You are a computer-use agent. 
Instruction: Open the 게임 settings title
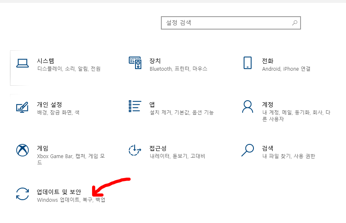pos(43,148)
